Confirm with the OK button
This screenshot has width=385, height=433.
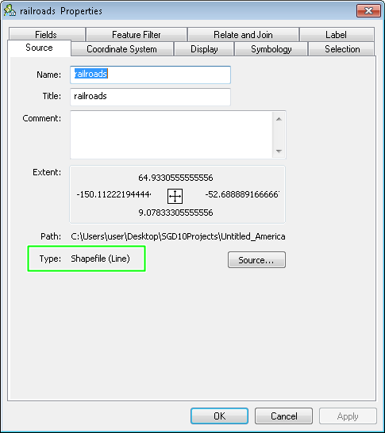point(219,416)
